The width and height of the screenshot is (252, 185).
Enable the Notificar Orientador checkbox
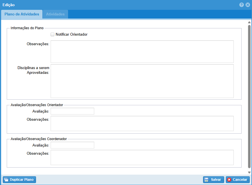52,35
